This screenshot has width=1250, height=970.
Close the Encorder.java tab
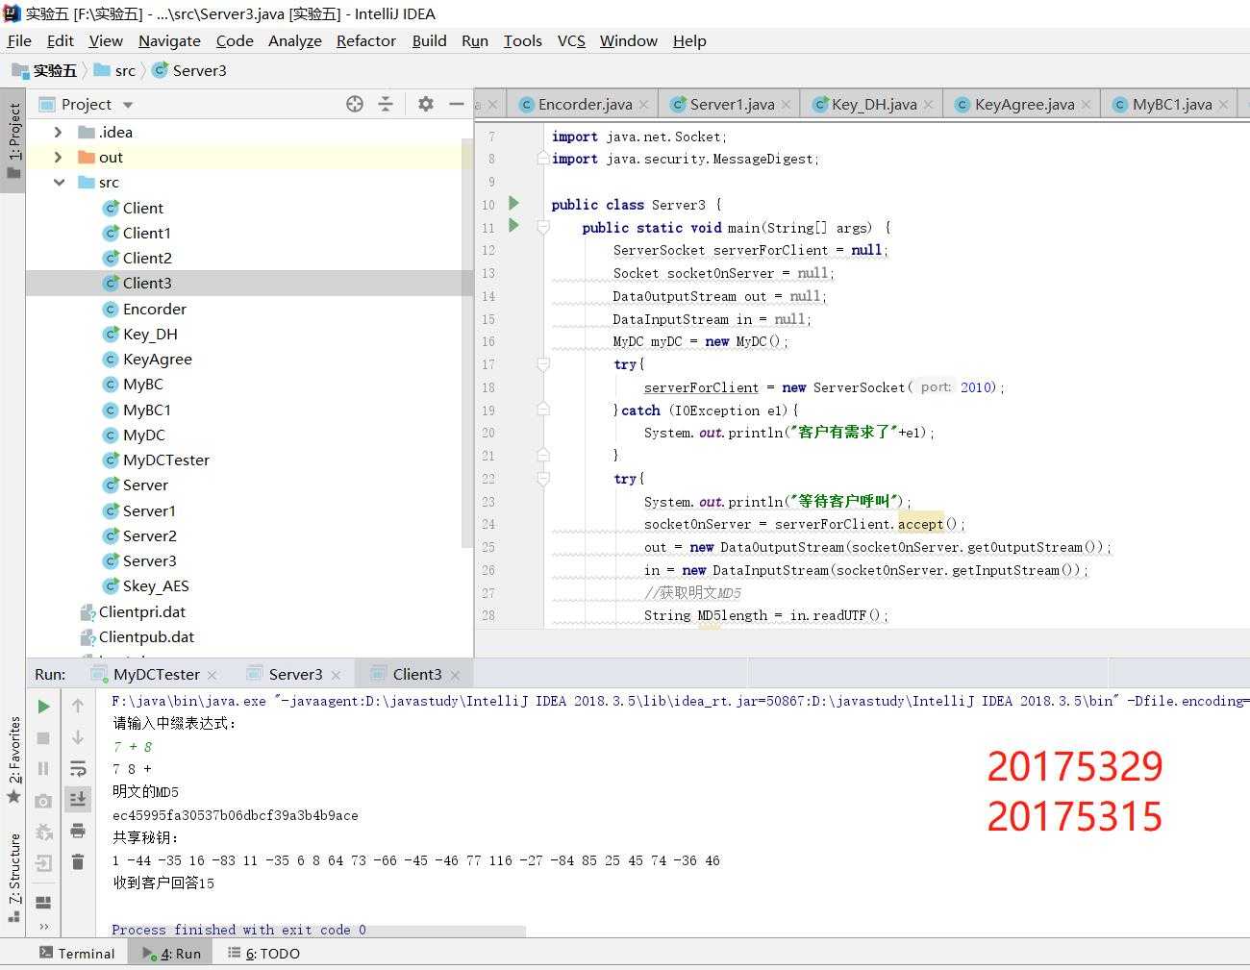tap(643, 105)
